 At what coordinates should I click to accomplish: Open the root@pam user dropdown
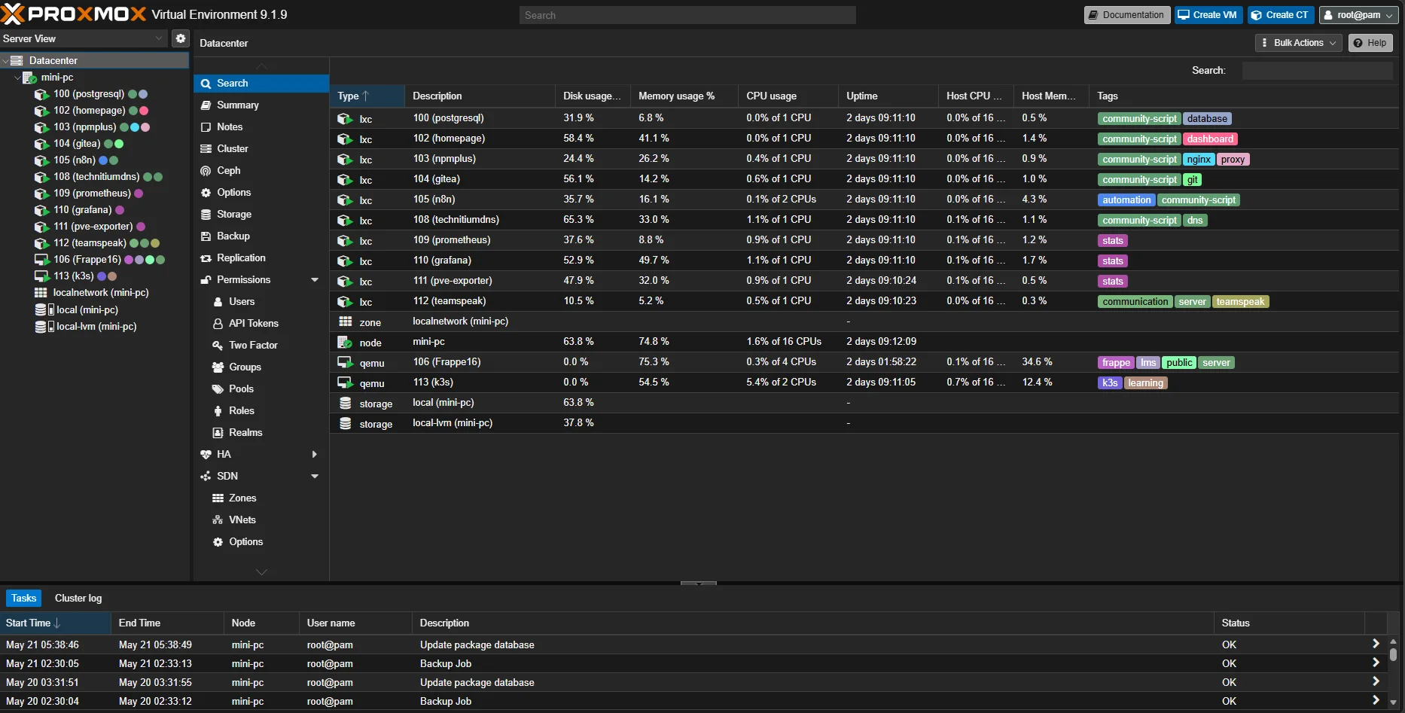point(1358,15)
